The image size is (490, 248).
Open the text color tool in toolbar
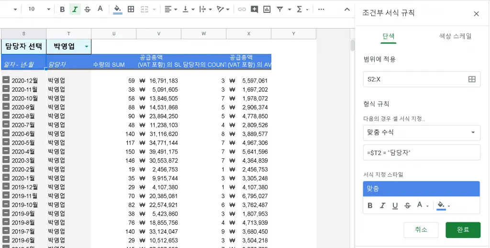click(x=100, y=9)
